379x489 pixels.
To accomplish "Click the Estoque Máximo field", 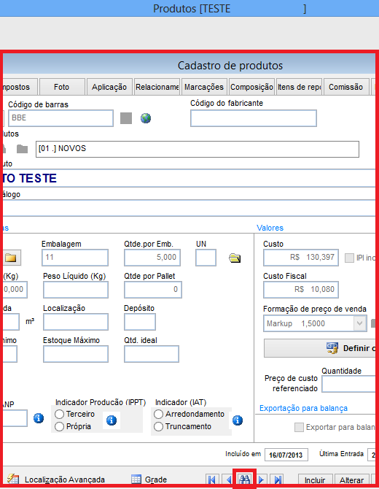I will [76, 354].
